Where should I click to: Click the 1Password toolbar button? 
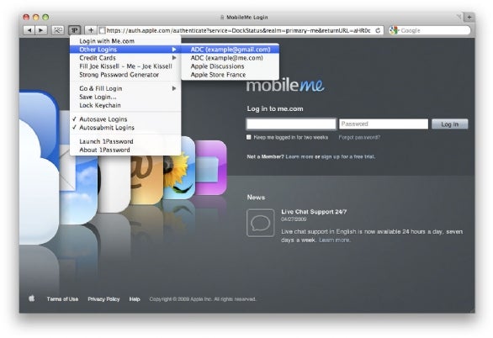pos(75,30)
